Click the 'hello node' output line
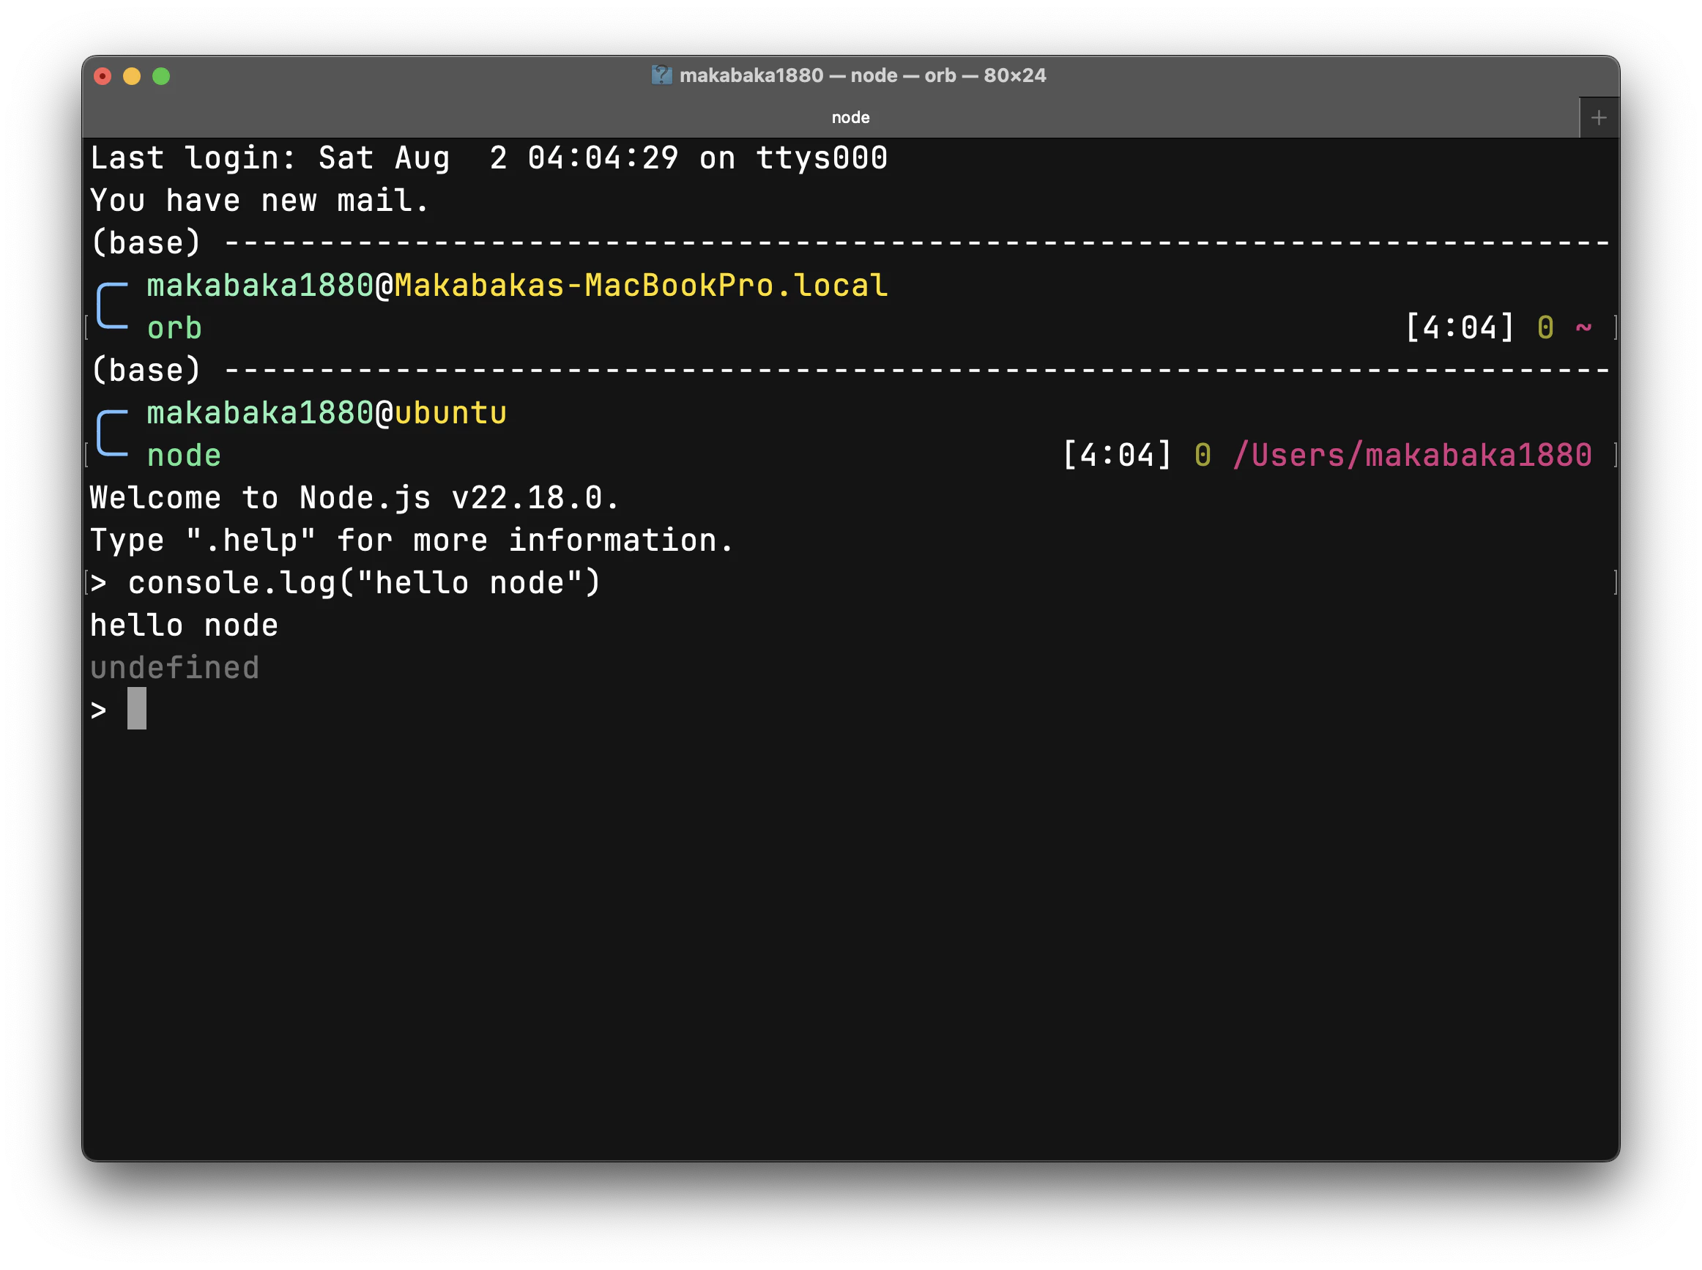The image size is (1702, 1270). pos(184,625)
